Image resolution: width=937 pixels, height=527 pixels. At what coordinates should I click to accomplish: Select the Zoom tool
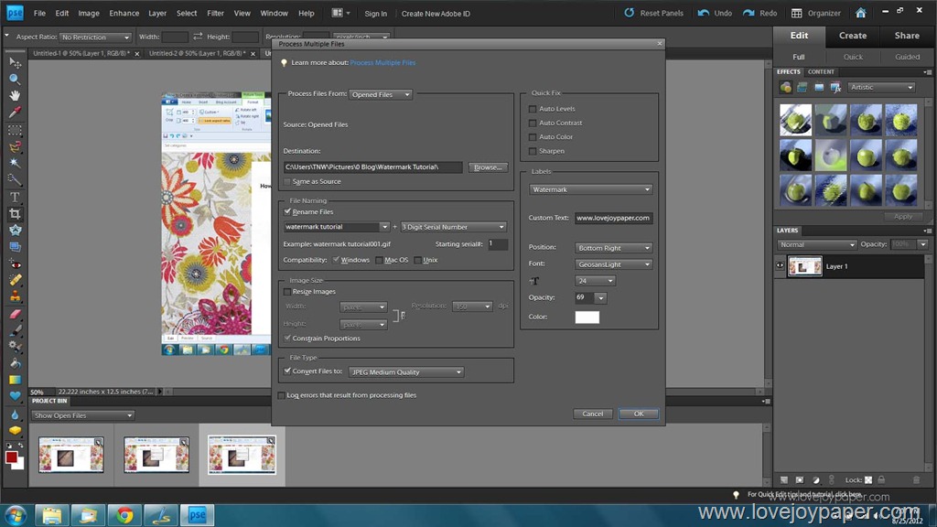pos(15,79)
